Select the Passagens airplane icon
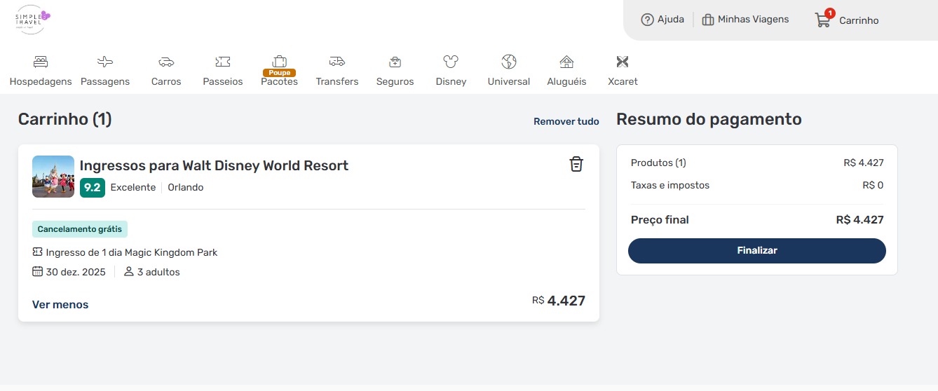This screenshot has width=938, height=391. tap(105, 62)
